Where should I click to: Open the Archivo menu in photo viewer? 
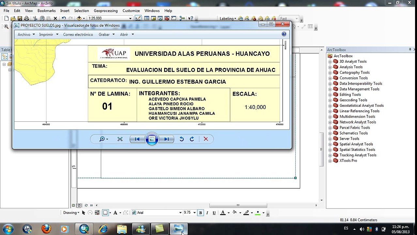(26, 34)
